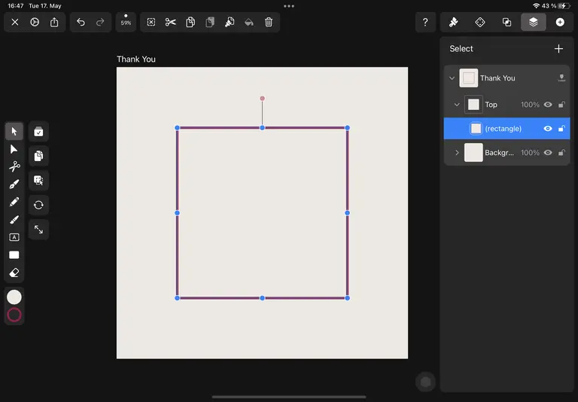Choose the Brush tool
This screenshot has width=578, height=402.
[x=14, y=219]
